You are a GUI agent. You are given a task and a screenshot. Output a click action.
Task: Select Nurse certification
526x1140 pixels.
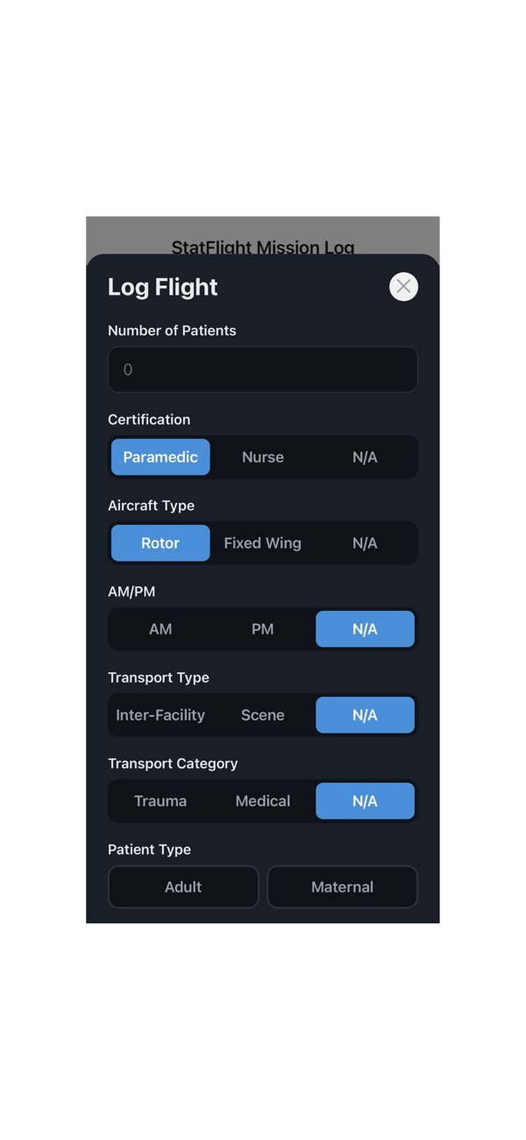[x=263, y=457]
